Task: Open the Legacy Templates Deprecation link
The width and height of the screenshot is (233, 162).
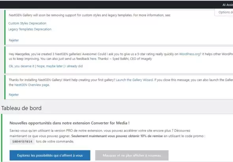Action: (x=30, y=29)
